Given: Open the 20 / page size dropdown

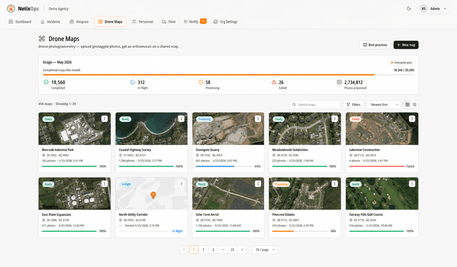Looking at the screenshot, I should pyautogui.click(x=264, y=250).
